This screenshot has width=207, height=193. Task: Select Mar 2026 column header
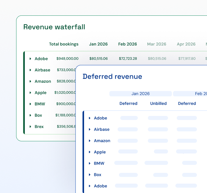[x=157, y=44]
